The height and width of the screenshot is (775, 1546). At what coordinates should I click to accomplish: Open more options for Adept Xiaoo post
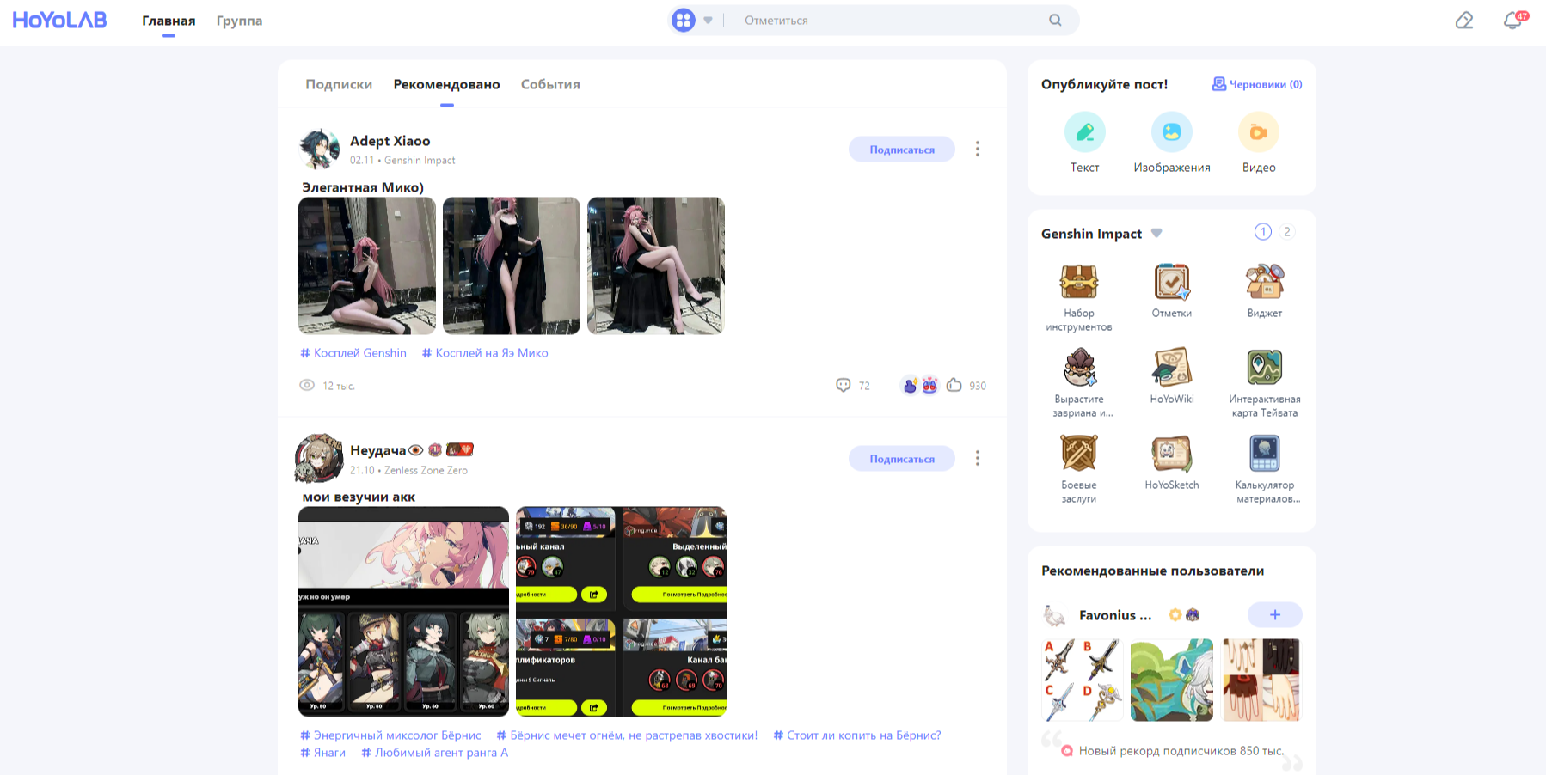(978, 150)
